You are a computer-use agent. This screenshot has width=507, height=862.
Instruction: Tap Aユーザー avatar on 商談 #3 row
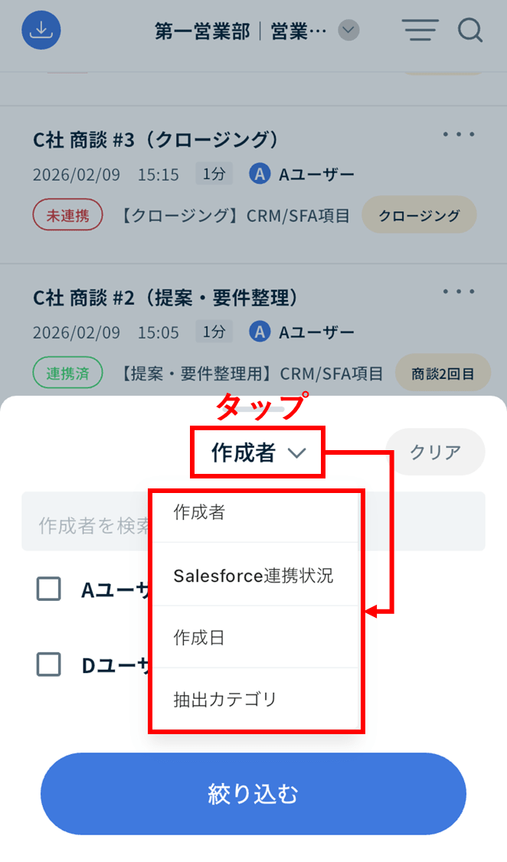260,175
